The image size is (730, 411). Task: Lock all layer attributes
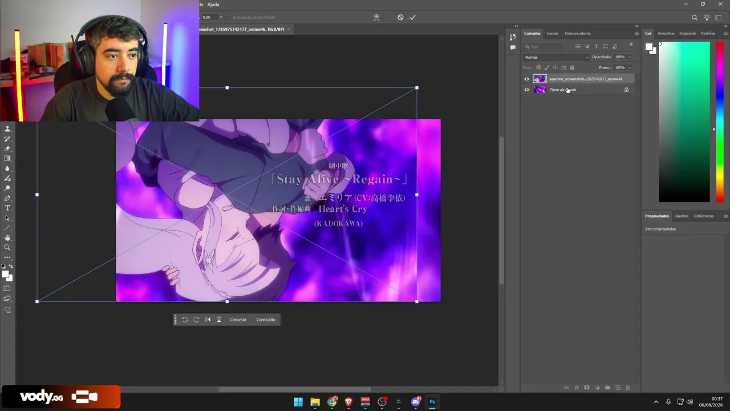[572, 67]
